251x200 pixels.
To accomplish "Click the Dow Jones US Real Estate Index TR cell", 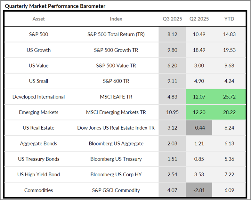I will point(116,128).
